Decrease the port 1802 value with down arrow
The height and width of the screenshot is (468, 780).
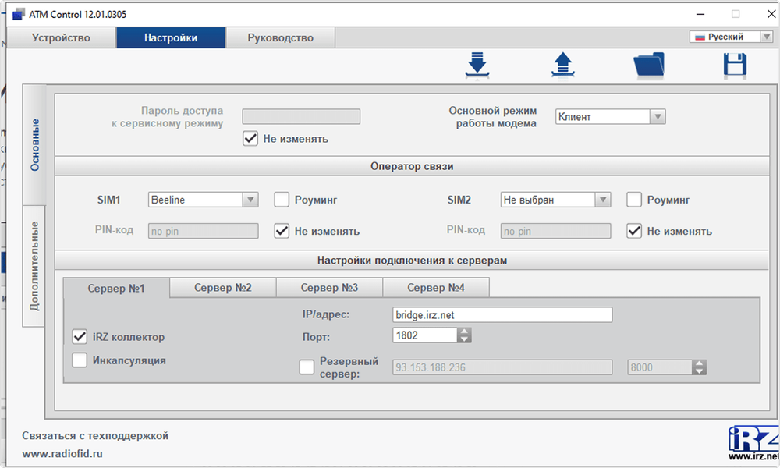tap(464, 339)
